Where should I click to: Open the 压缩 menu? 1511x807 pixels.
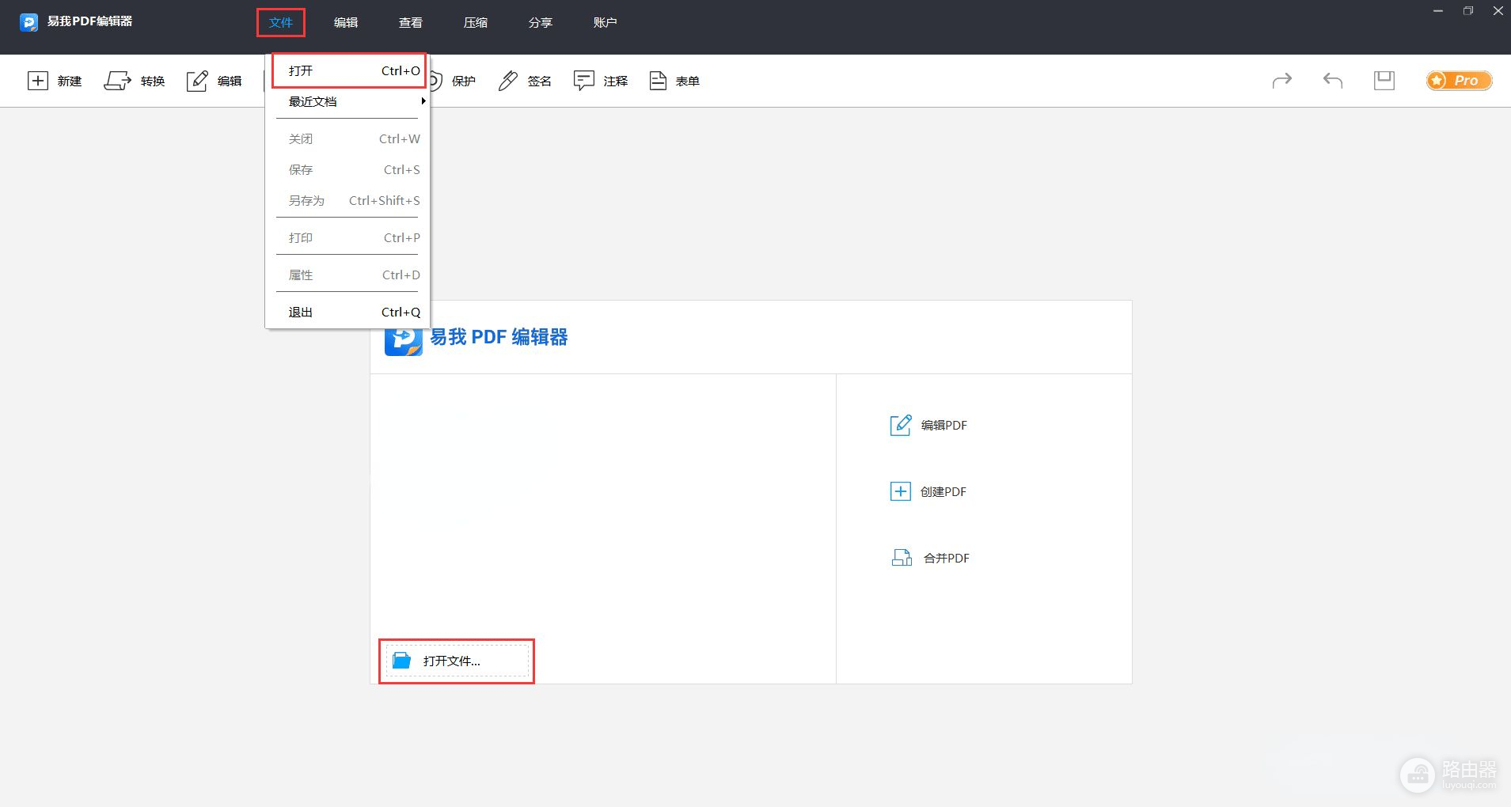click(476, 23)
